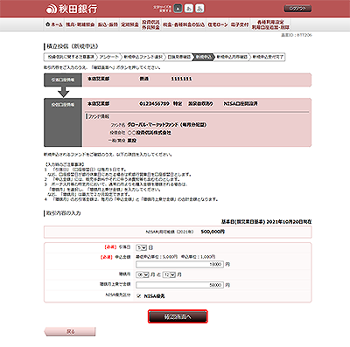Click the NISA口座開設済 text

pyautogui.click(x=241, y=104)
